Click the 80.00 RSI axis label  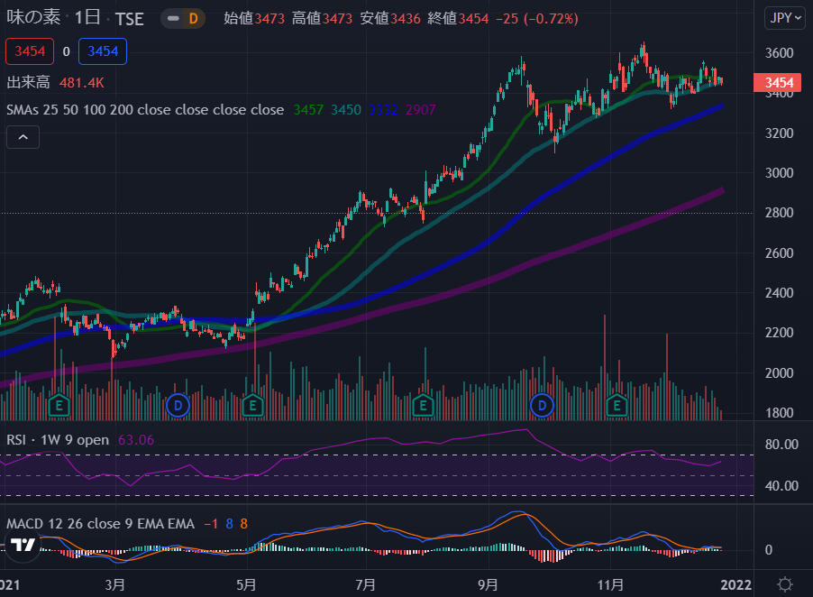tap(781, 445)
